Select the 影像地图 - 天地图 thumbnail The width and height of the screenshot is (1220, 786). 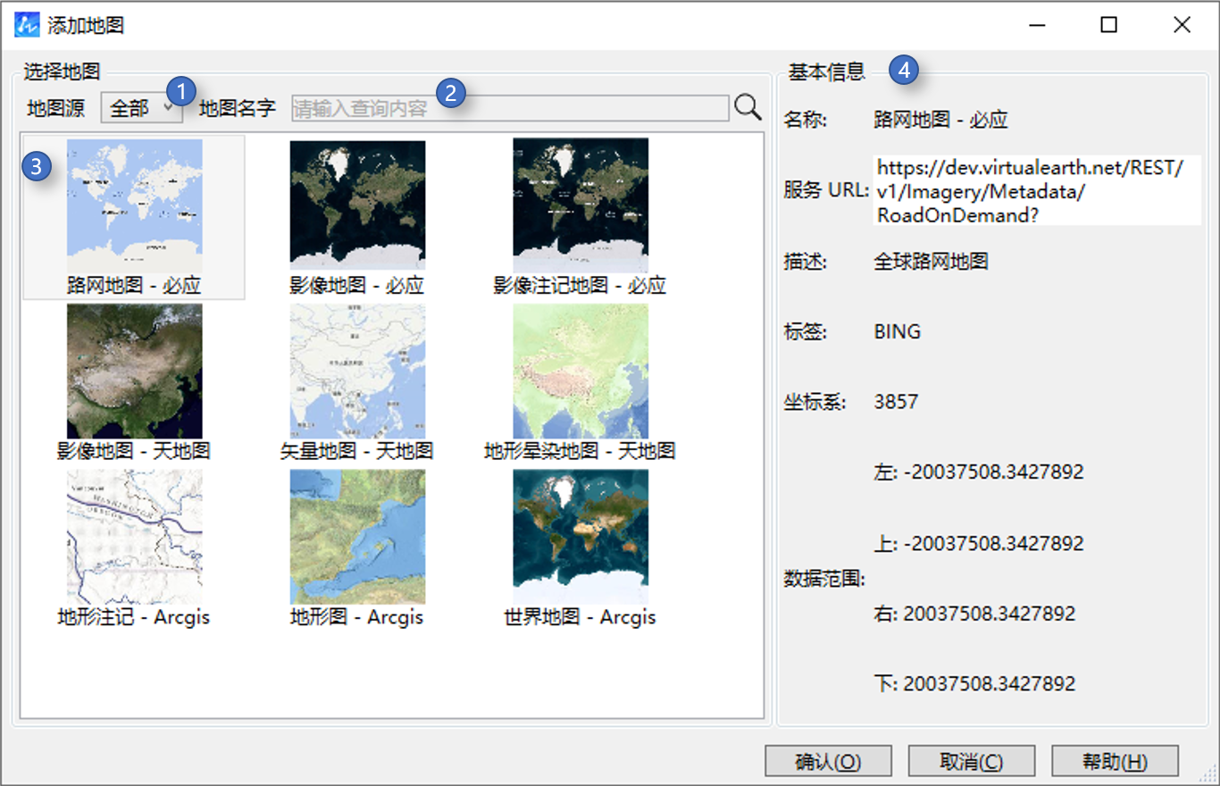(135, 371)
